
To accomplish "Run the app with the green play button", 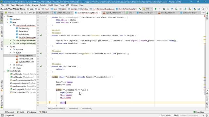I will (x=155, y=9).
